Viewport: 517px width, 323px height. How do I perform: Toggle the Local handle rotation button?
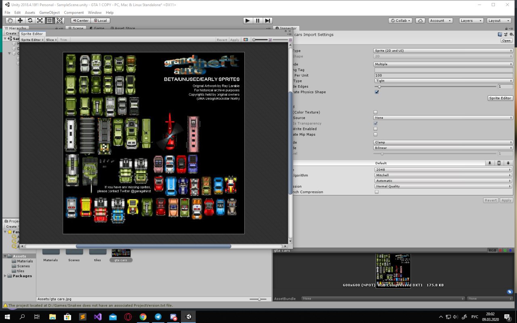(x=100, y=21)
